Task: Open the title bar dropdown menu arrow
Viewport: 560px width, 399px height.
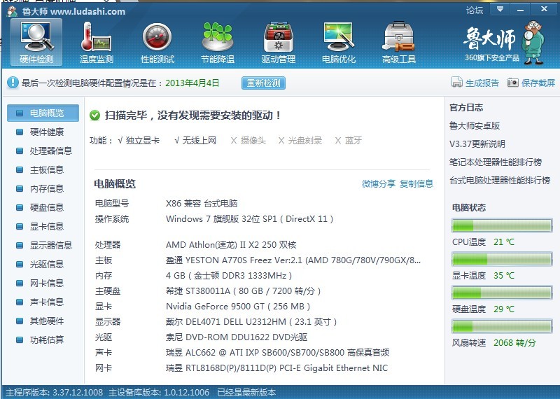Action: coord(500,9)
